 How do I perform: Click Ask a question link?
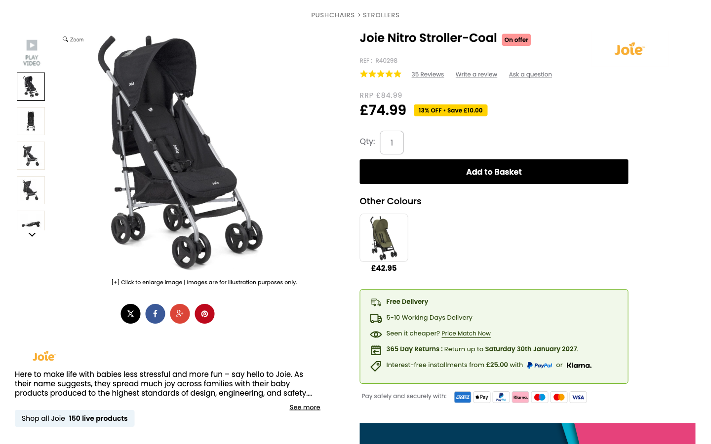530,74
